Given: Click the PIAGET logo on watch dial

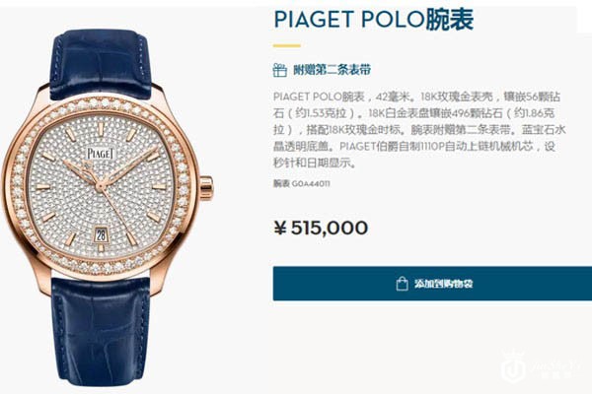Looking at the screenshot, I should point(101,153).
